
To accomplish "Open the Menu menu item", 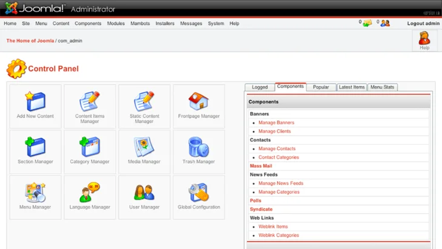I will point(41,24).
